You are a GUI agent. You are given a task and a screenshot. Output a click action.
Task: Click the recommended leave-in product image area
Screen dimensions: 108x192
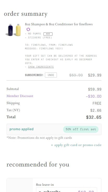pyautogui.click(x=20, y=185)
